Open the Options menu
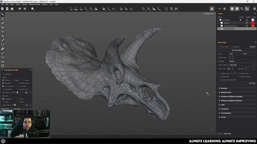257x144 pixels. tap(45, 4)
